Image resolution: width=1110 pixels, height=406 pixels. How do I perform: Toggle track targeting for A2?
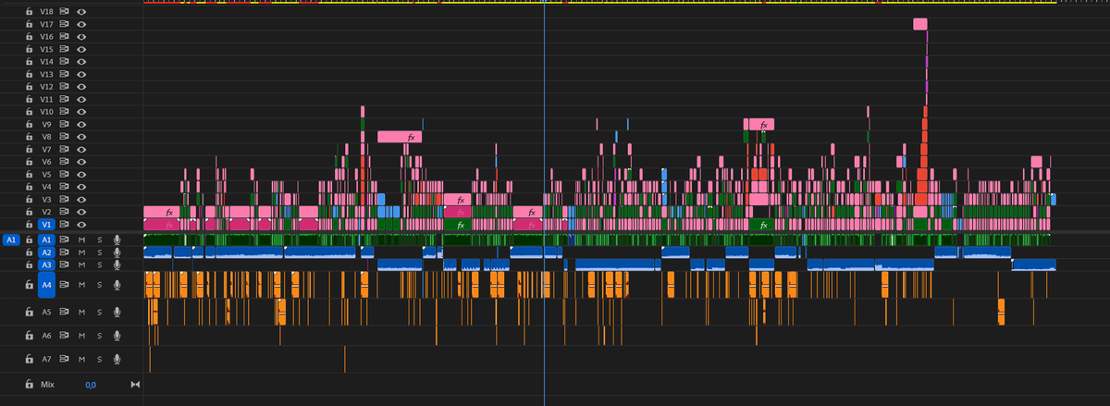(47, 252)
